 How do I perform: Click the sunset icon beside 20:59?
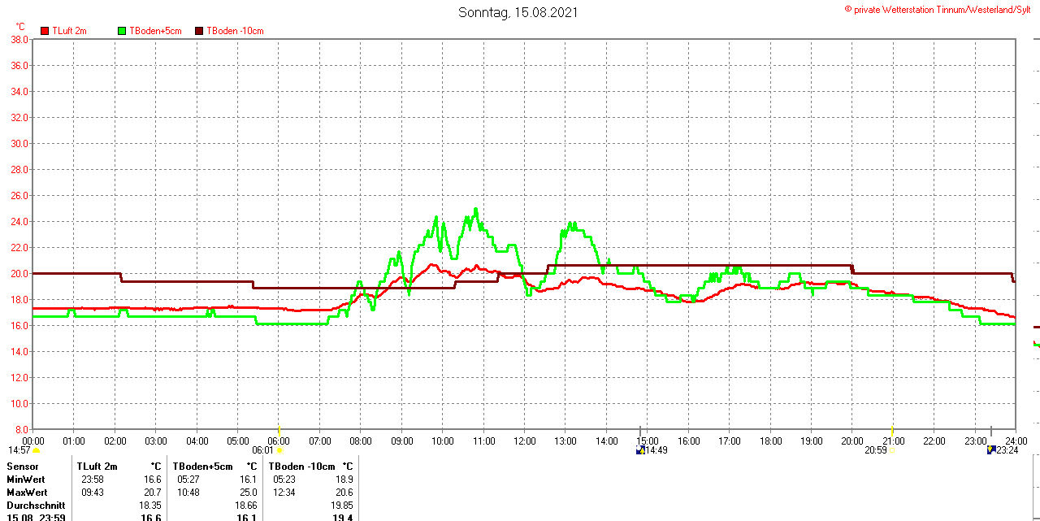click(892, 450)
